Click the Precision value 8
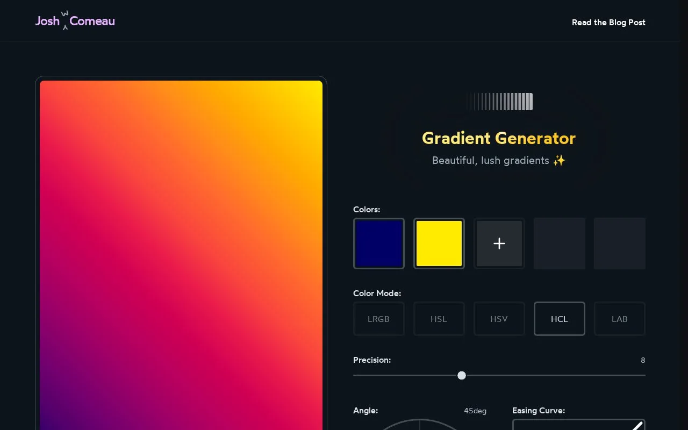Viewport: 688px width, 430px height. pyautogui.click(x=643, y=360)
